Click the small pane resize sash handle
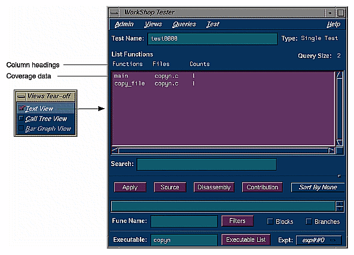This screenshot has width=354, height=255. click(x=339, y=176)
